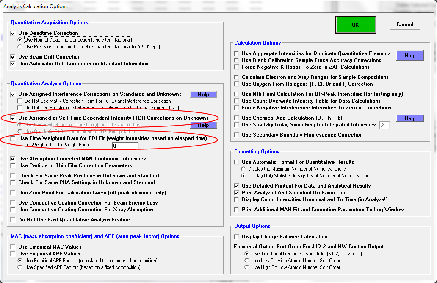Enable Savitsky-Golay Smoothing for Integrated Intensities

[237, 125]
